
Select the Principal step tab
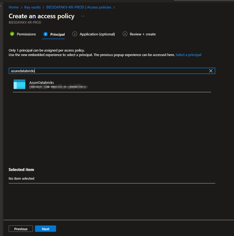click(x=53, y=34)
